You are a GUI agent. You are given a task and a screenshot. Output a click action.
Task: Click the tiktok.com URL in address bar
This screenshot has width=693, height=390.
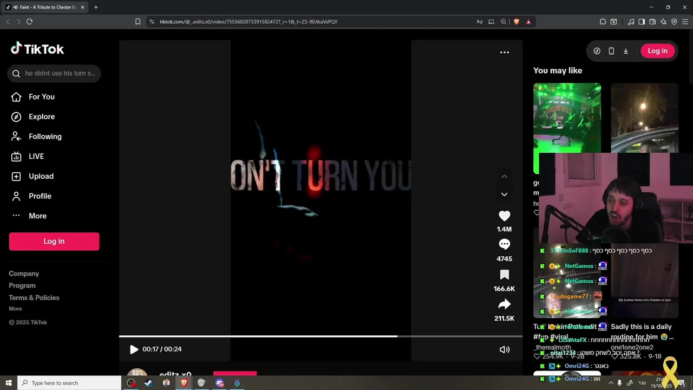(x=249, y=22)
